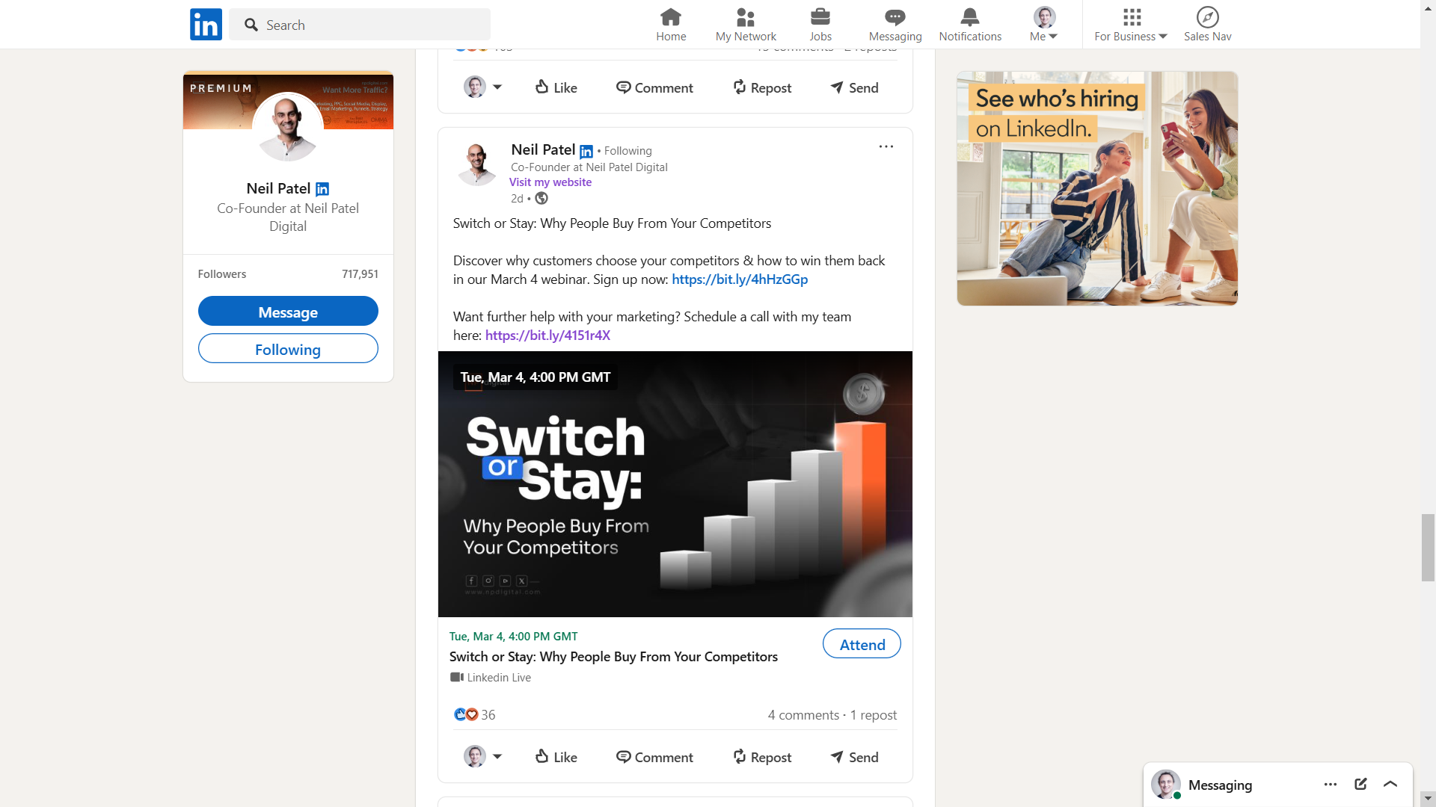Send the Switch or Stay post

tap(854, 757)
